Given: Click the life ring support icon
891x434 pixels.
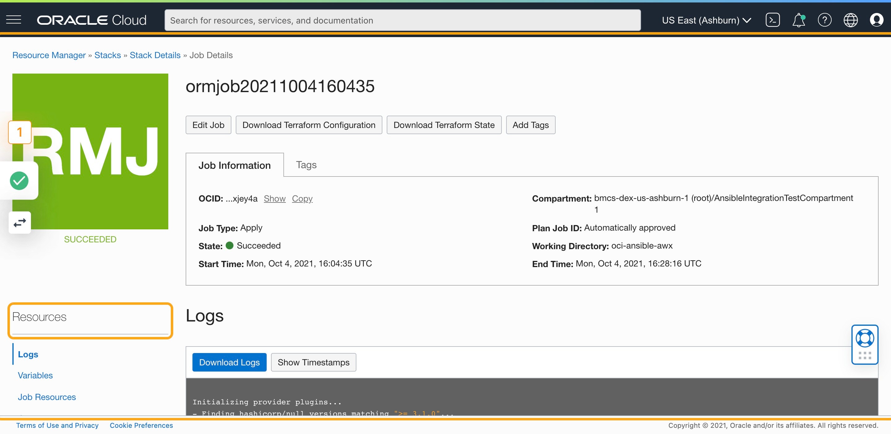Looking at the screenshot, I should click(864, 338).
